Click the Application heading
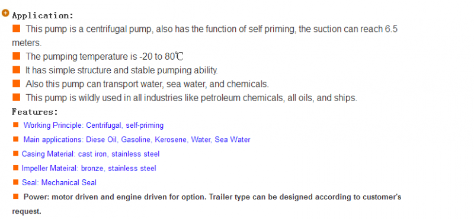The width and height of the screenshot is (474, 219). pyautogui.click(x=43, y=15)
